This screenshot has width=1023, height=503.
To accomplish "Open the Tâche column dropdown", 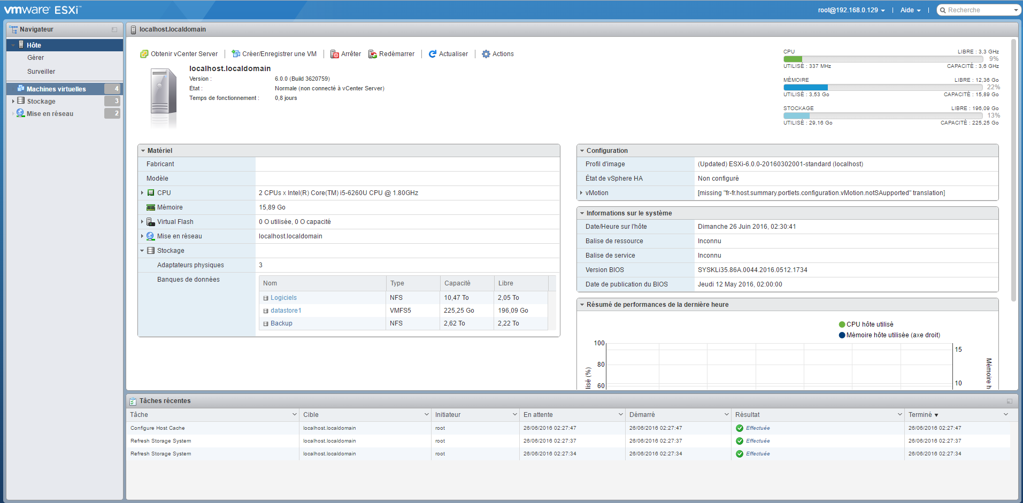I will 294,415.
